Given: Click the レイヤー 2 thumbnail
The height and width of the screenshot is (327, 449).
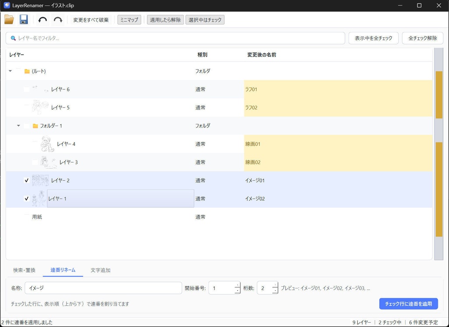Looking at the screenshot, I should click(x=40, y=180).
